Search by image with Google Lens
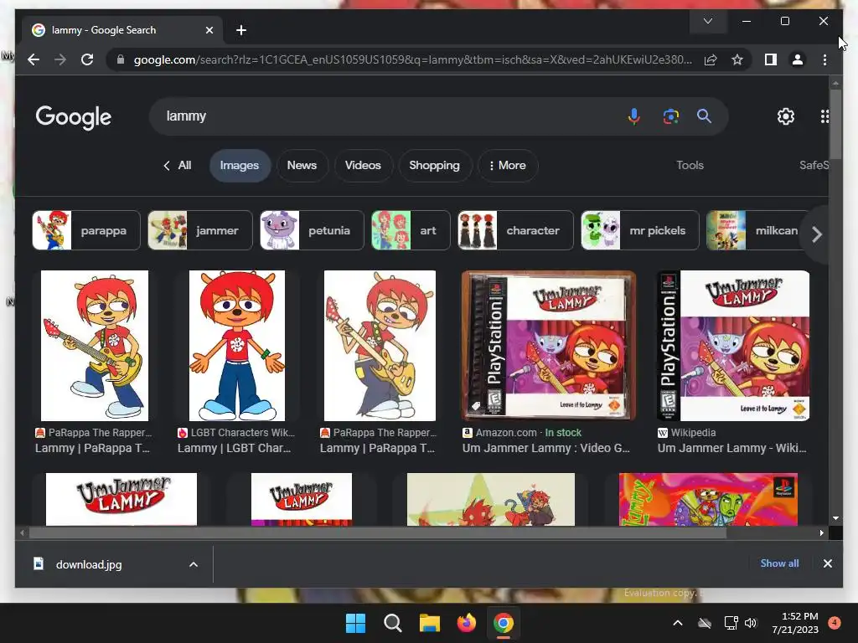This screenshot has width=858, height=643. [671, 116]
